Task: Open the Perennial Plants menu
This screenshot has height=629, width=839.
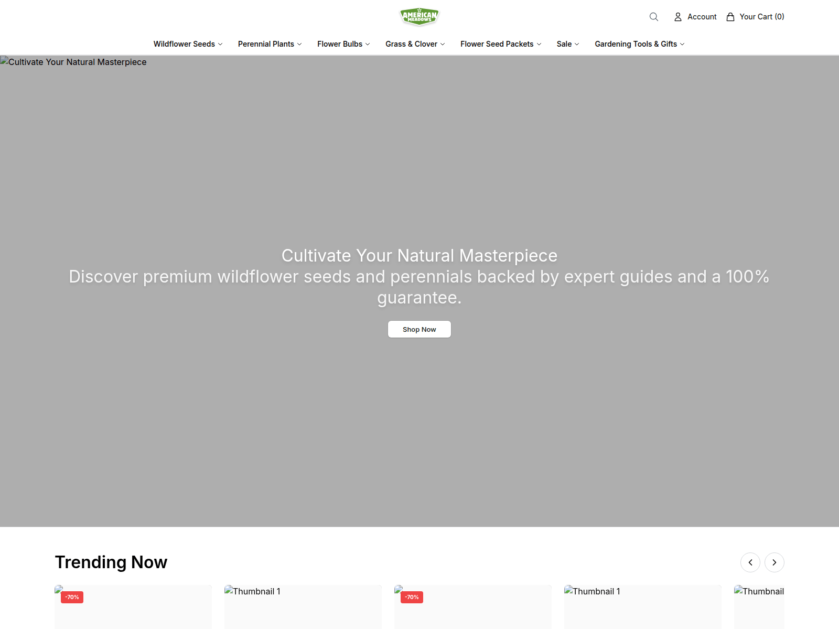Action: [x=266, y=44]
